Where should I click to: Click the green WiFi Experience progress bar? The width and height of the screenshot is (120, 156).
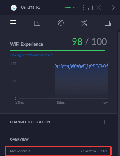(57, 51)
